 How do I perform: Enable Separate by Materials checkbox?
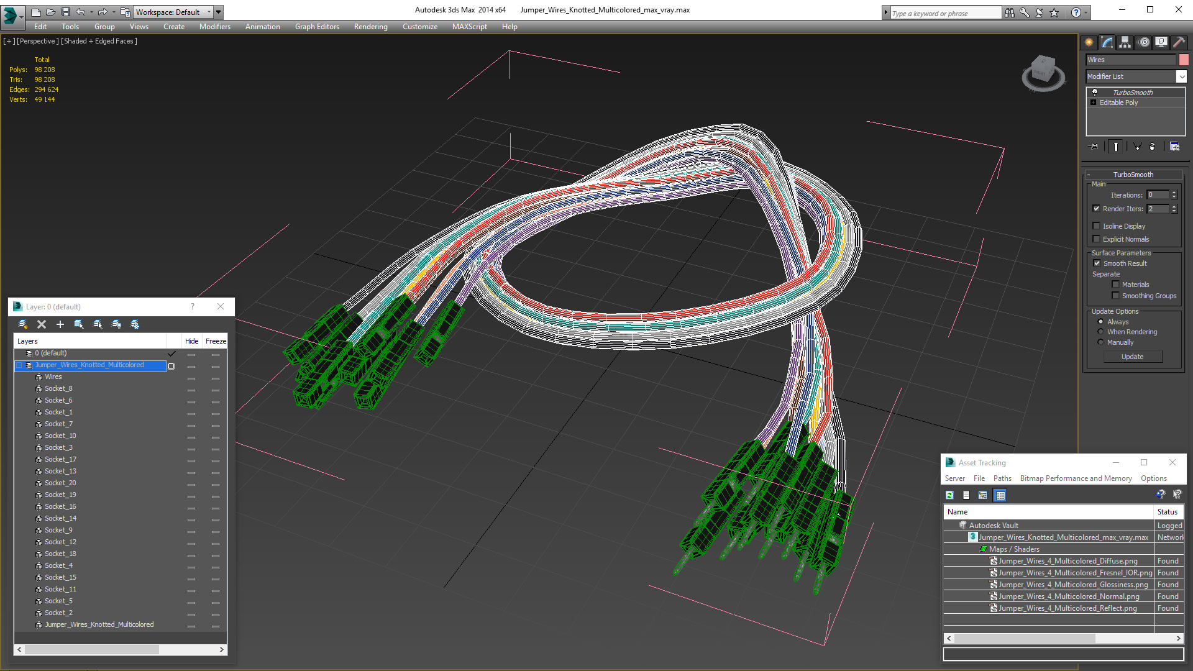pyautogui.click(x=1115, y=285)
